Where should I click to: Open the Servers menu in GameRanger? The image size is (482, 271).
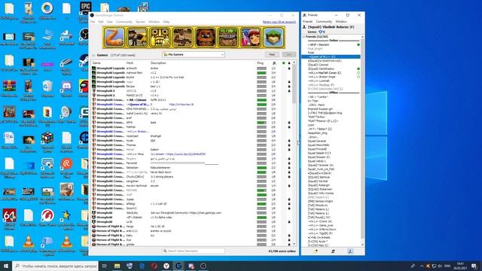140,22
